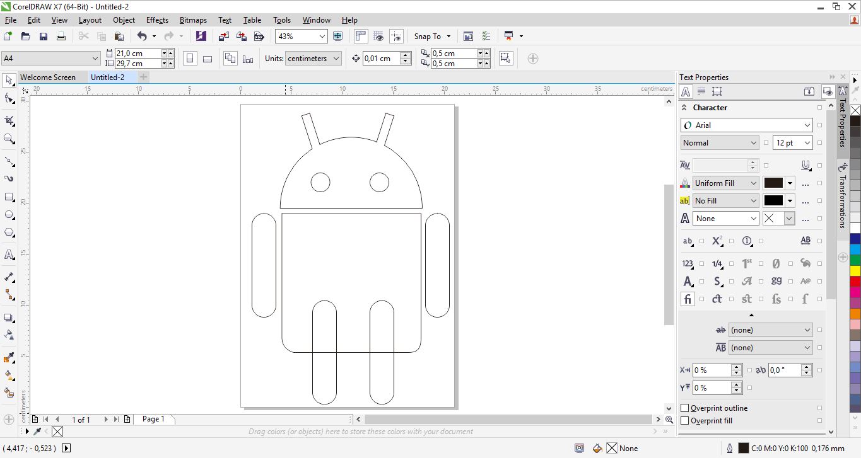Select the Zoom magnifier tool
The image size is (861, 458).
9,139
